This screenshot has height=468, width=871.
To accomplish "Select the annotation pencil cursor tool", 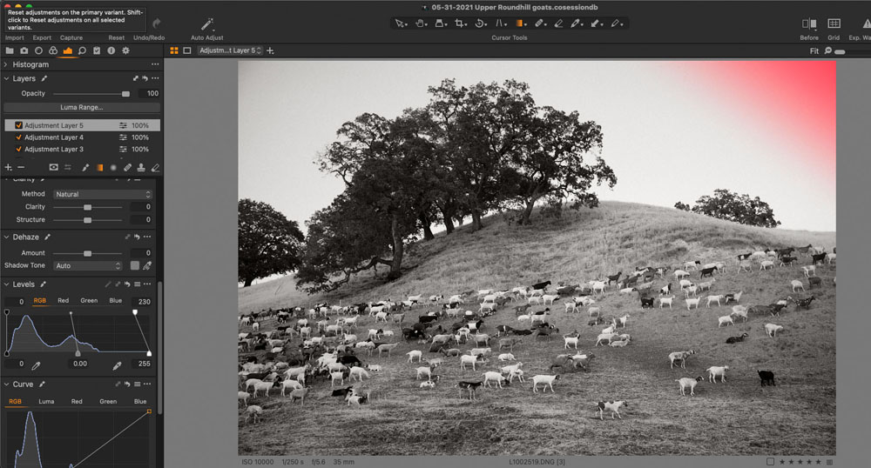I will (616, 23).
